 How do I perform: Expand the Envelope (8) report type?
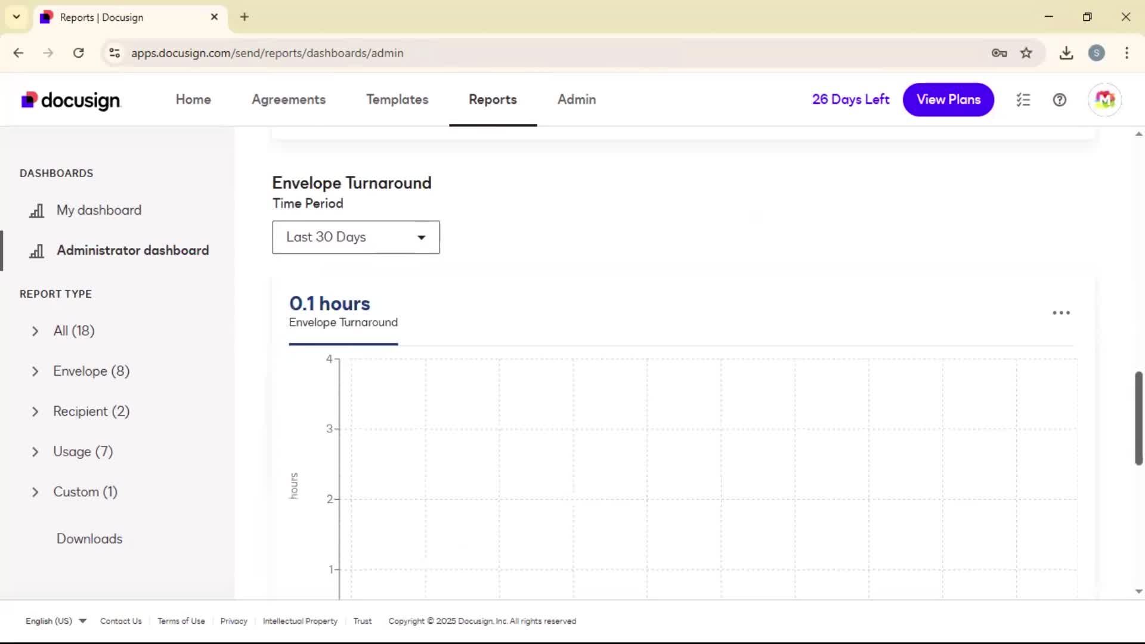point(35,371)
